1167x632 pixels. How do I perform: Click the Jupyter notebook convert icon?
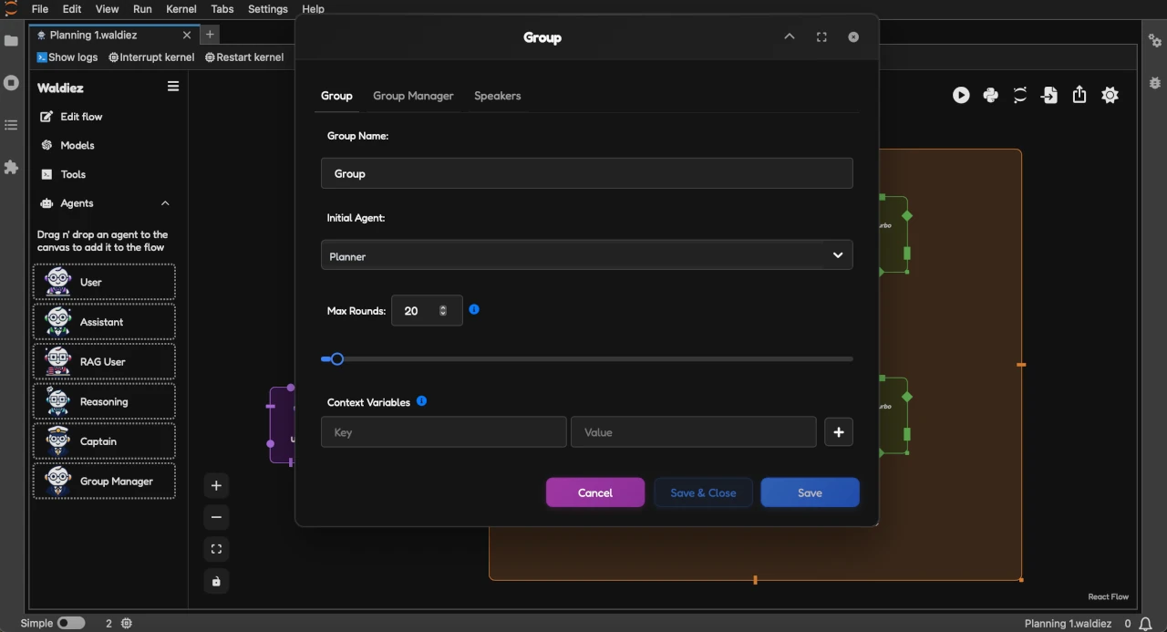coord(1020,95)
